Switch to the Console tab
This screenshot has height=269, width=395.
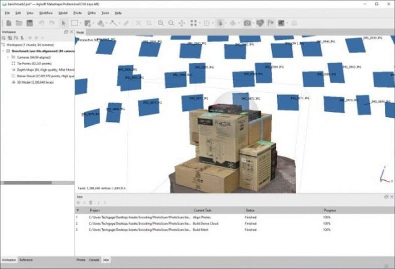click(x=94, y=259)
